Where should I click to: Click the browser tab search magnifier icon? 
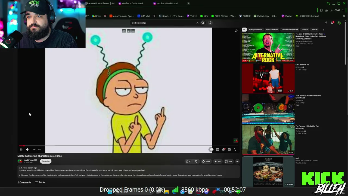click(328, 4)
